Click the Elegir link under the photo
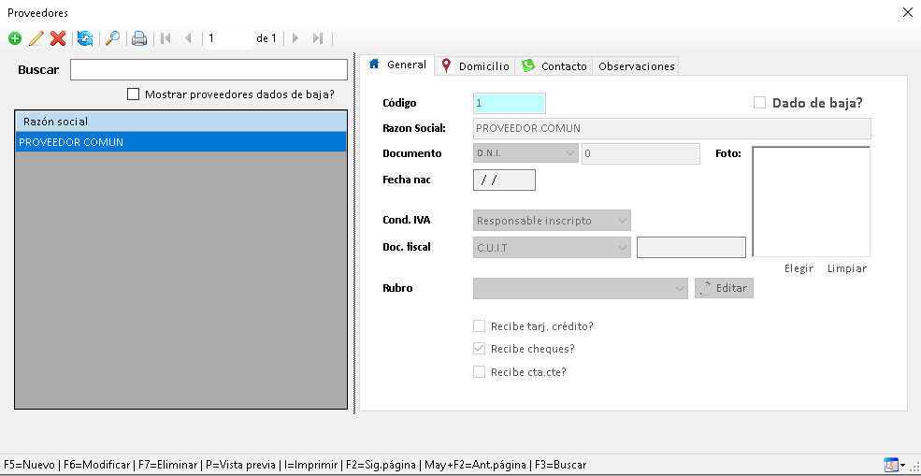Screen dimensions: 921x476 point(799,268)
